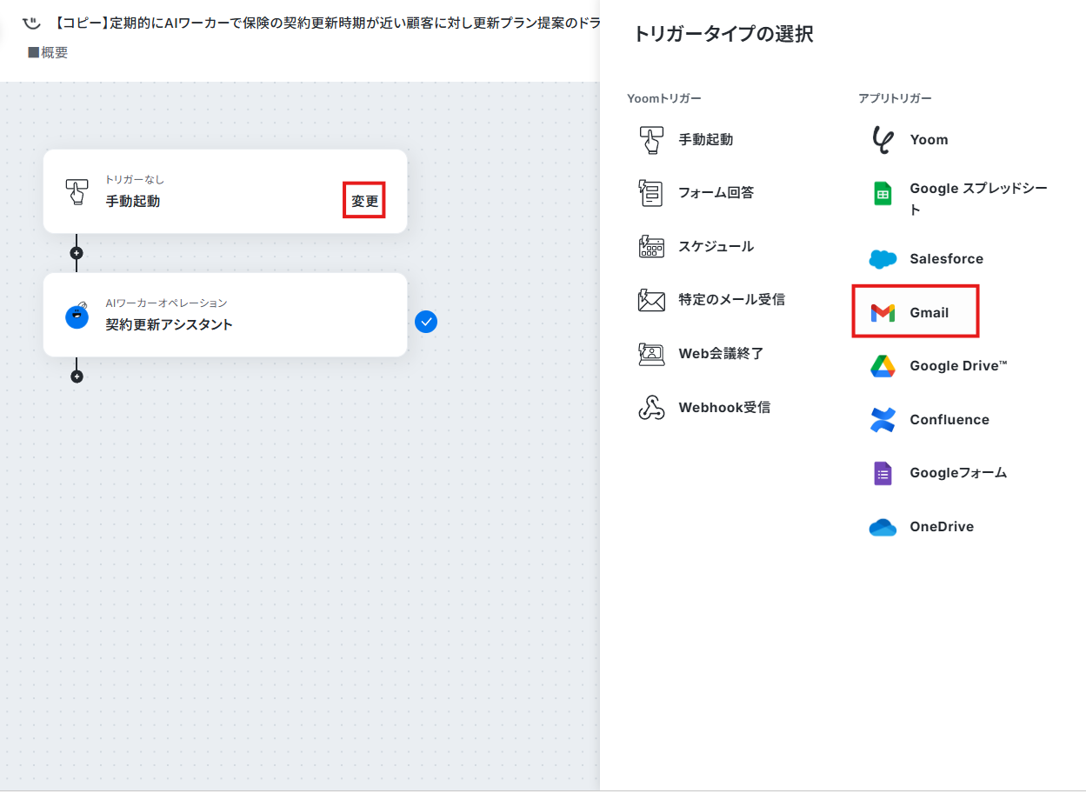Click the Webhook received icon

click(651, 408)
